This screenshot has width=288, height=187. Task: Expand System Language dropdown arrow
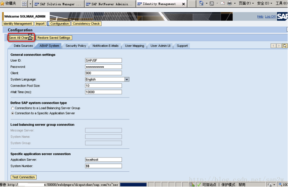coord(127,80)
